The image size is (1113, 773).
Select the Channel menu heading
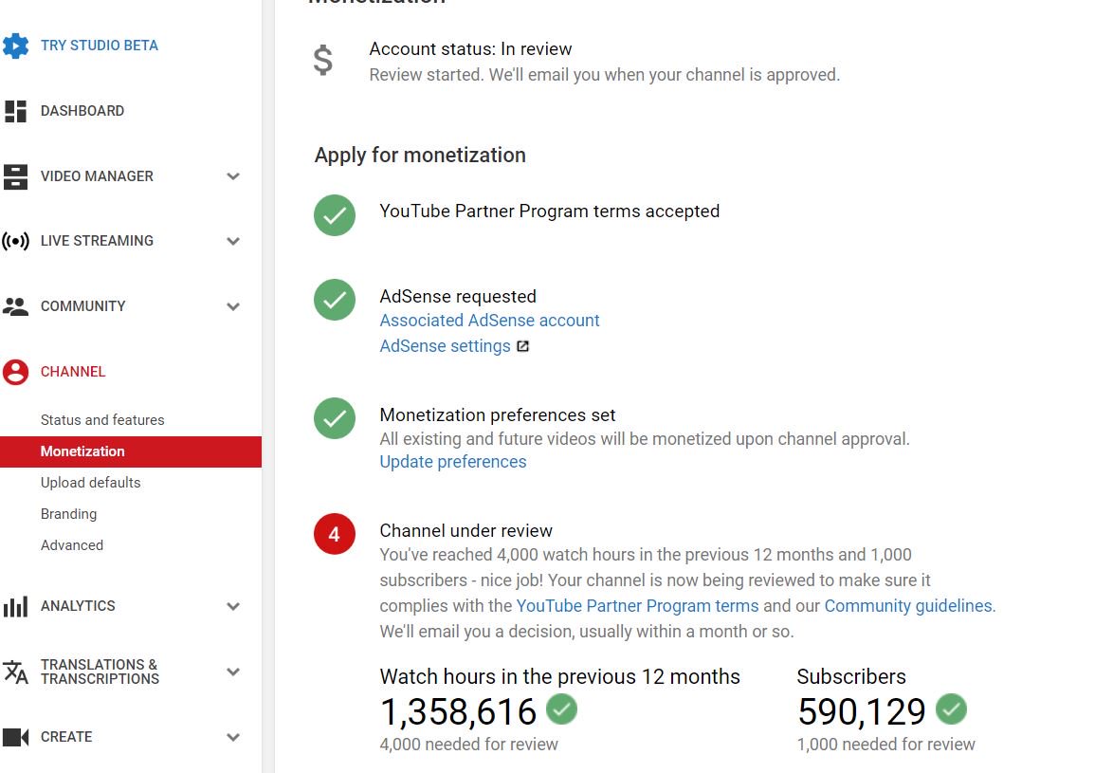tap(73, 371)
